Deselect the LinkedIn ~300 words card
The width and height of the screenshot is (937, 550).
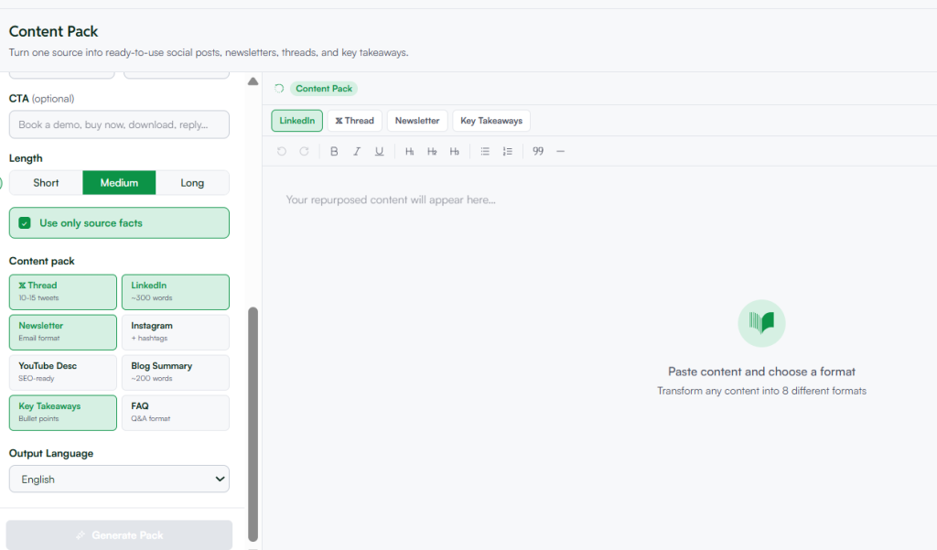pos(176,292)
